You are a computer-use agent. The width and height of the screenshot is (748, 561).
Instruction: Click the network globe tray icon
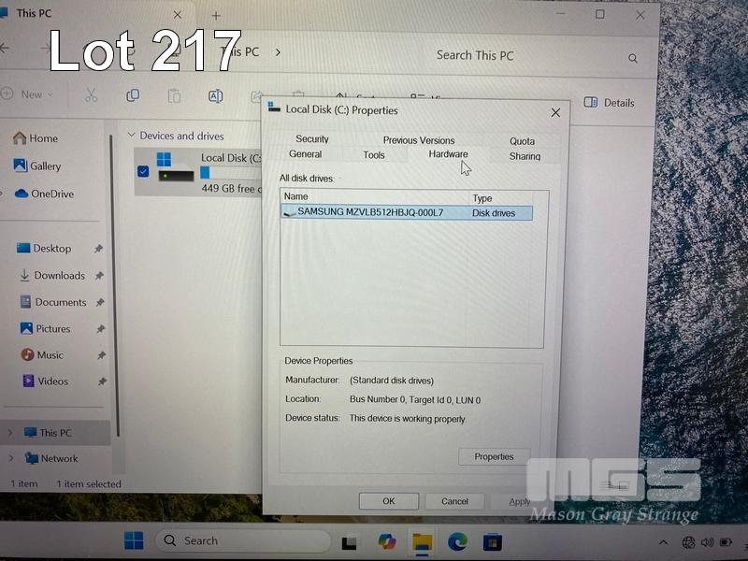[688, 542]
